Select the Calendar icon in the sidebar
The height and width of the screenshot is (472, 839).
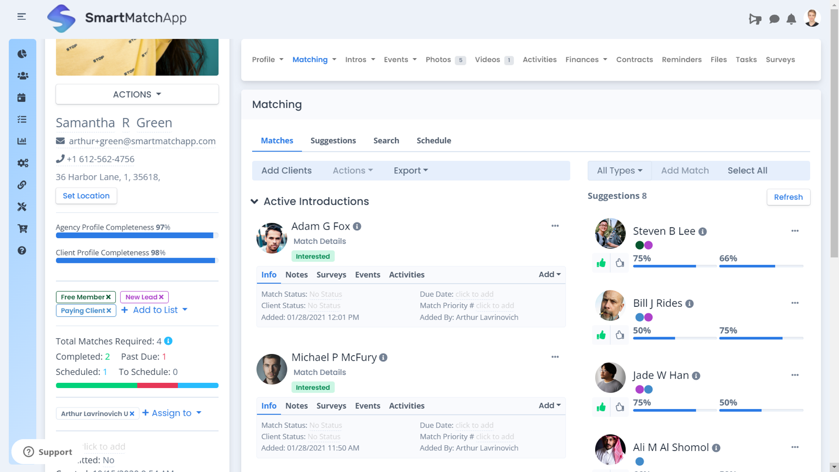[x=22, y=97]
